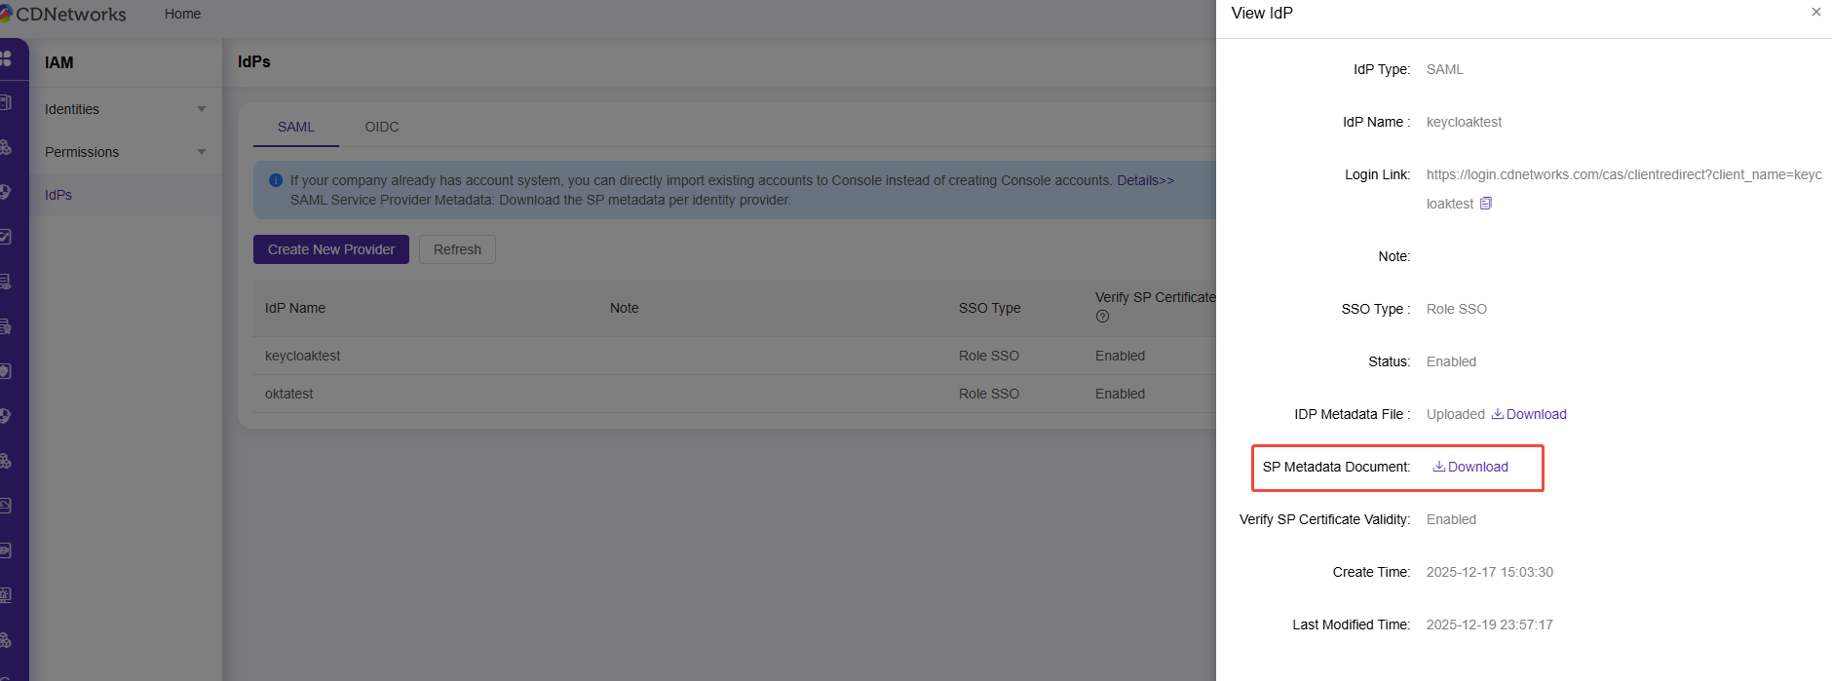1832x681 pixels.
Task: Download the IDP Metadata File
Action: click(x=1529, y=414)
